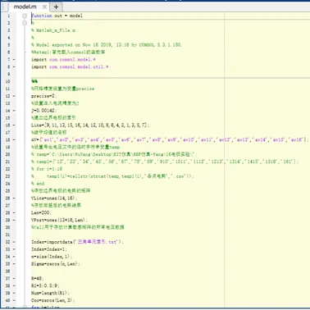This screenshot has width=310, height=310.
Task: Click line number 20 in the gutter
Action: [x=7, y=154]
